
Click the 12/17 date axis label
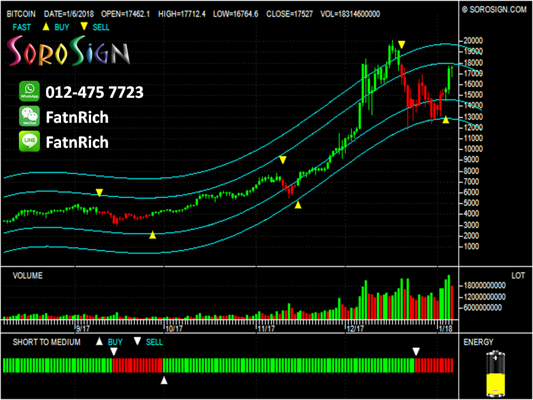[355, 328]
